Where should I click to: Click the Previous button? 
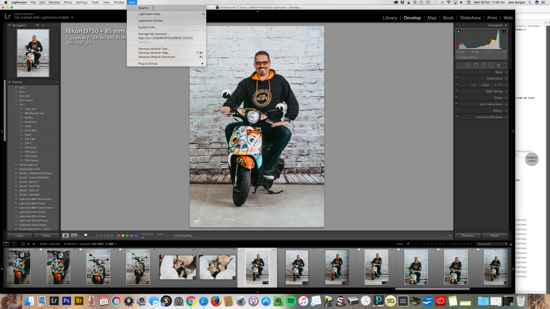tap(468, 235)
